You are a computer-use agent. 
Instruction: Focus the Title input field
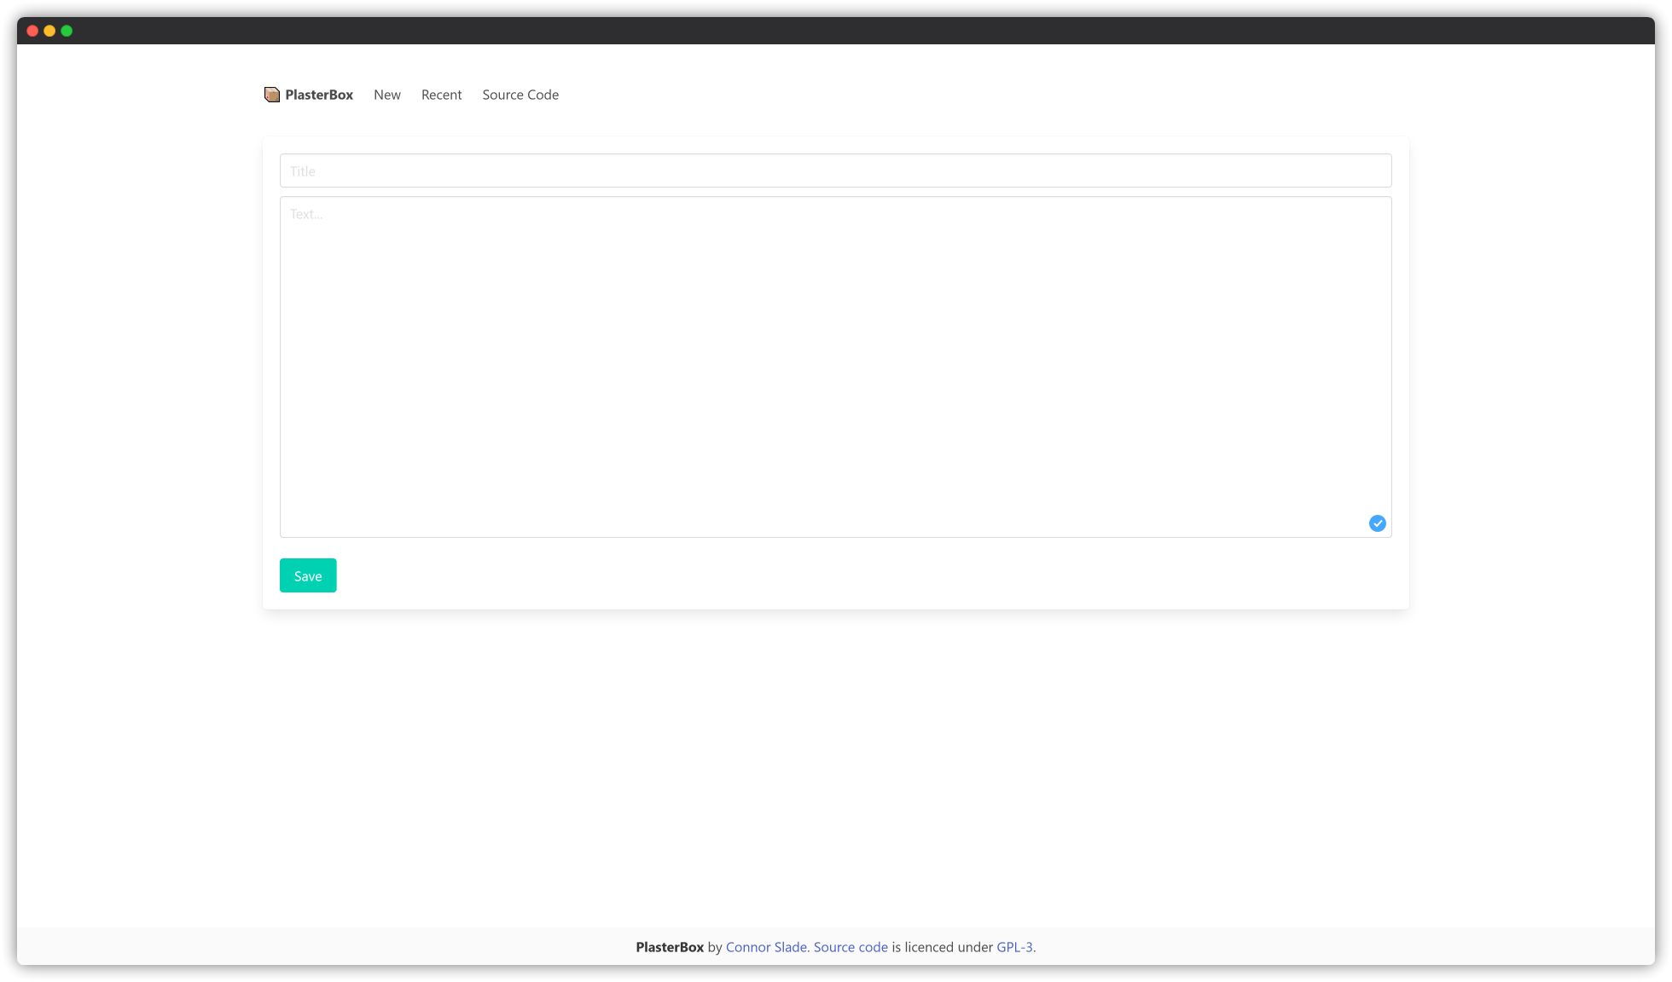point(835,170)
